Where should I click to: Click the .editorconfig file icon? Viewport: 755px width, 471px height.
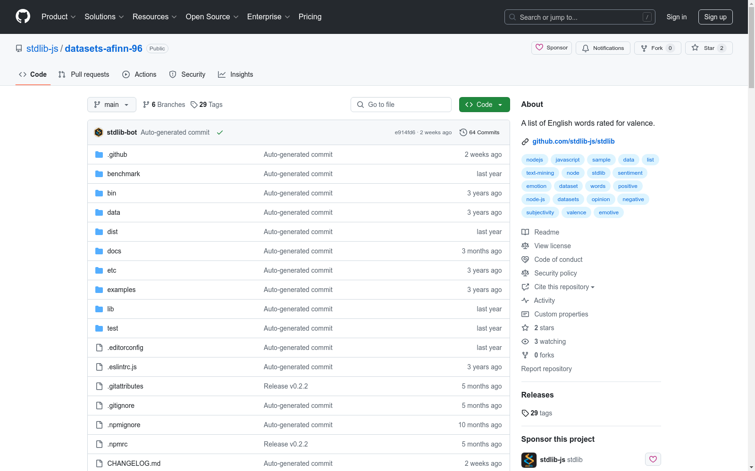click(99, 348)
